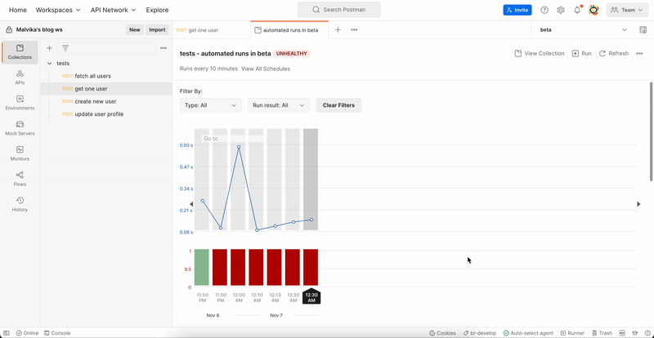Open the Flows sidebar panel

20,180
